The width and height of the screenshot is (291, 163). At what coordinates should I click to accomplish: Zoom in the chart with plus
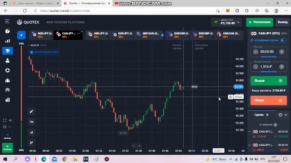point(139,146)
